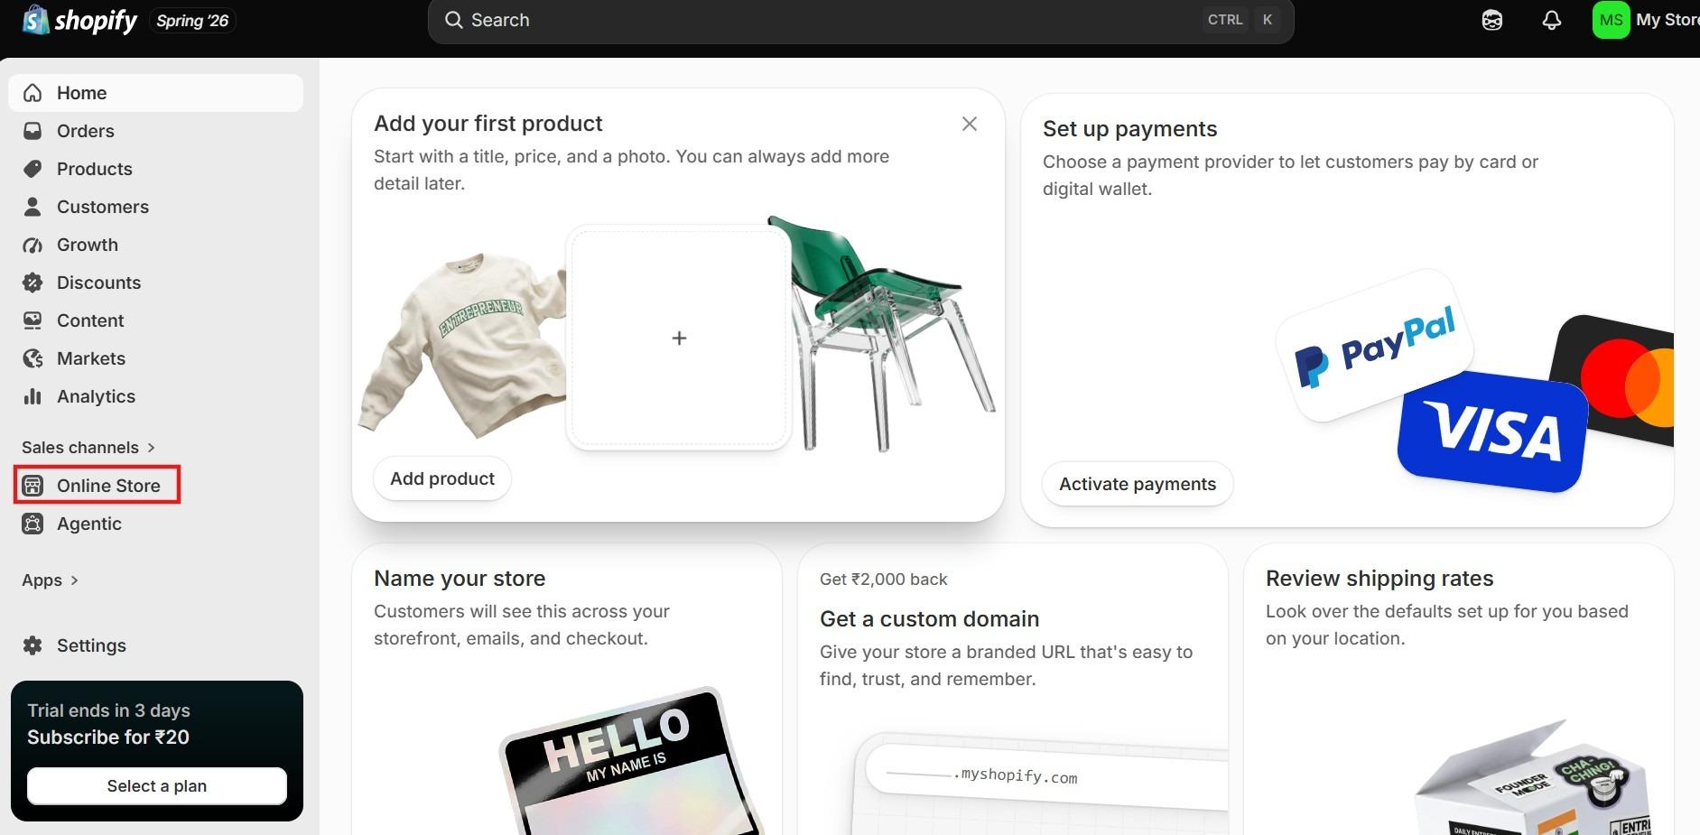This screenshot has width=1700, height=835.
Task: Click the VISA card graphic
Action: click(1492, 431)
